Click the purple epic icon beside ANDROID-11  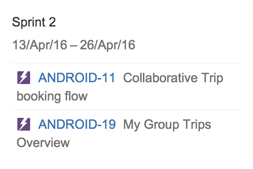[24, 78]
